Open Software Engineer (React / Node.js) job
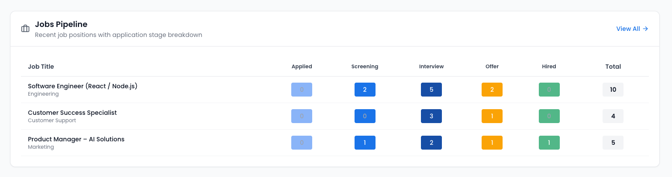 (x=83, y=86)
